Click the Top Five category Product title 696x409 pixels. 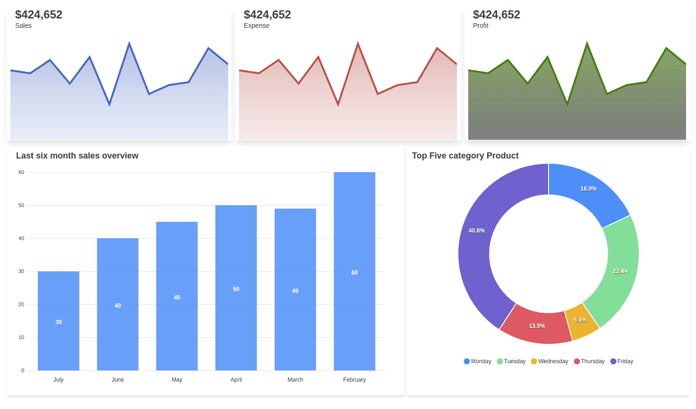click(x=465, y=156)
